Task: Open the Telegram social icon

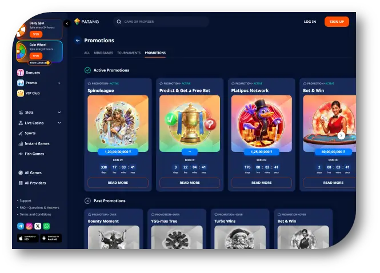Action: 21,226
